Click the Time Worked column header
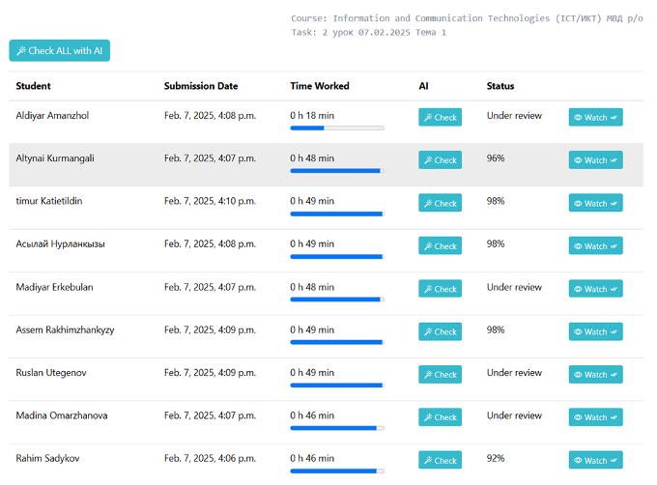 pyautogui.click(x=319, y=86)
